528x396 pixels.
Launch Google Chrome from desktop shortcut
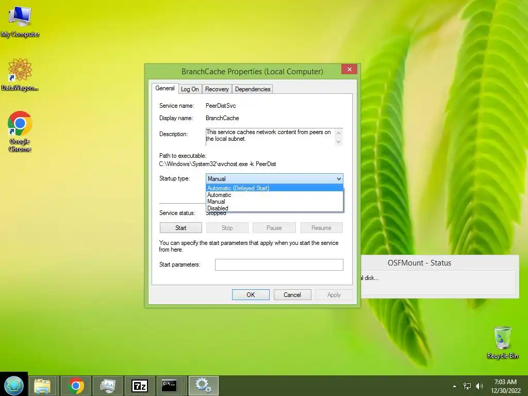coord(20,131)
